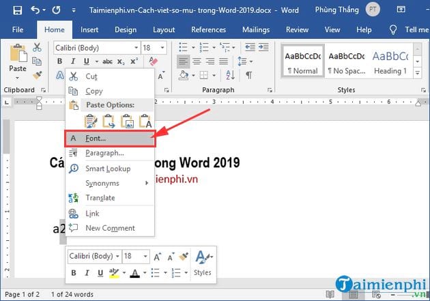This screenshot has width=430, height=301.
Task: Open the Borders dropdown arrow
Action: point(214,75)
